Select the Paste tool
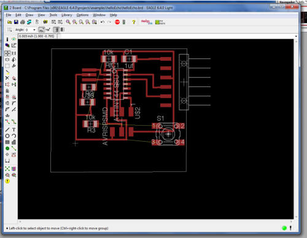 point(7,72)
